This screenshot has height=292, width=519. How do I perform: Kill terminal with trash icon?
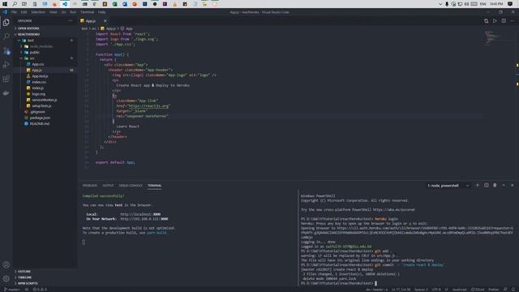pyautogui.click(x=495, y=186)
